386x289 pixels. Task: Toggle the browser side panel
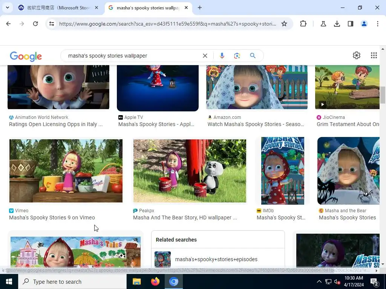[x=351, y=24]
